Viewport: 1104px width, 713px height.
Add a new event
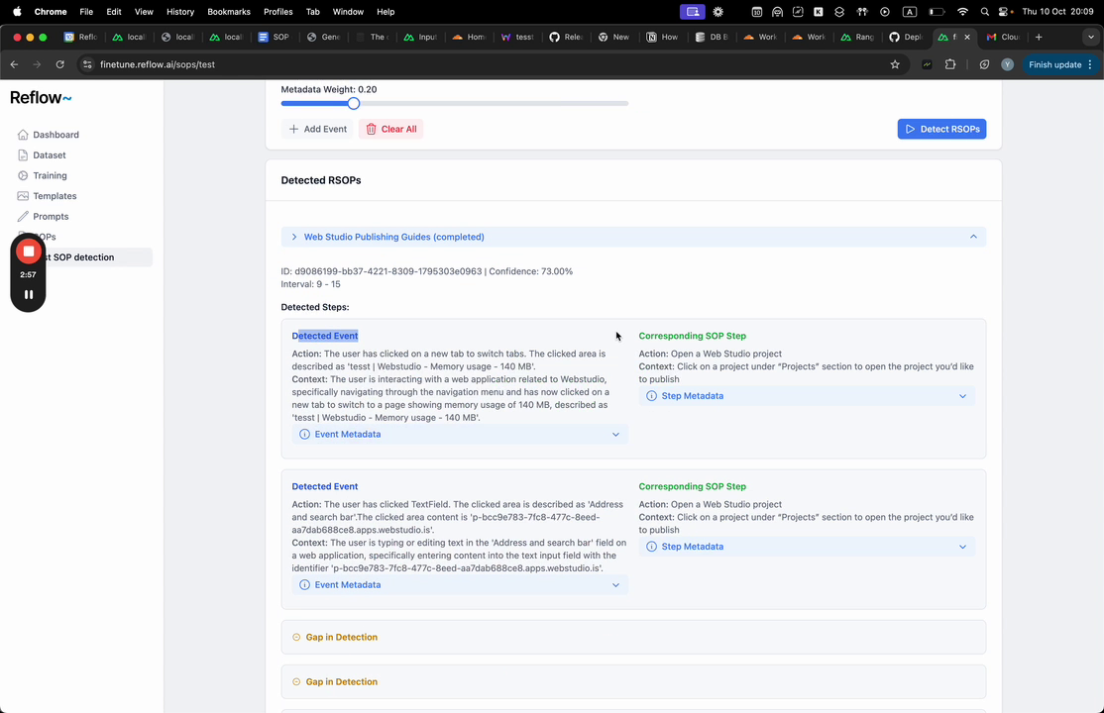click(x=317, y=129)
